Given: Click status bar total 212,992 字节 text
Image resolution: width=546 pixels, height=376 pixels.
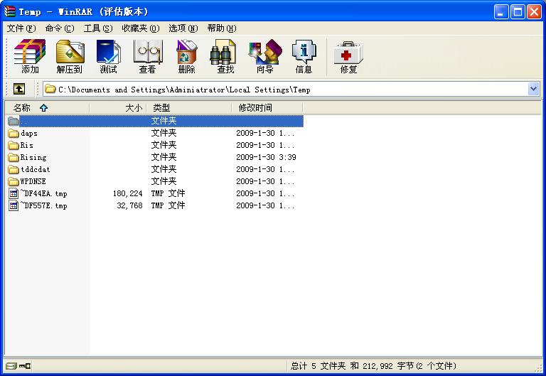Looking at the screenshot, I should (x=387, y=366).
